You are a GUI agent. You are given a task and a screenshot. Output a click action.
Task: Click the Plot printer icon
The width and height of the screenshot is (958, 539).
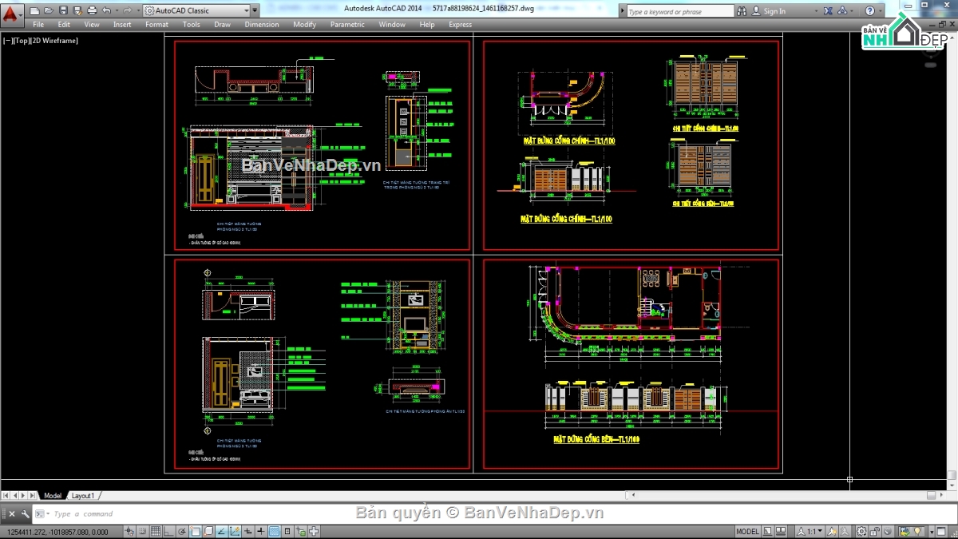[92, 11]
